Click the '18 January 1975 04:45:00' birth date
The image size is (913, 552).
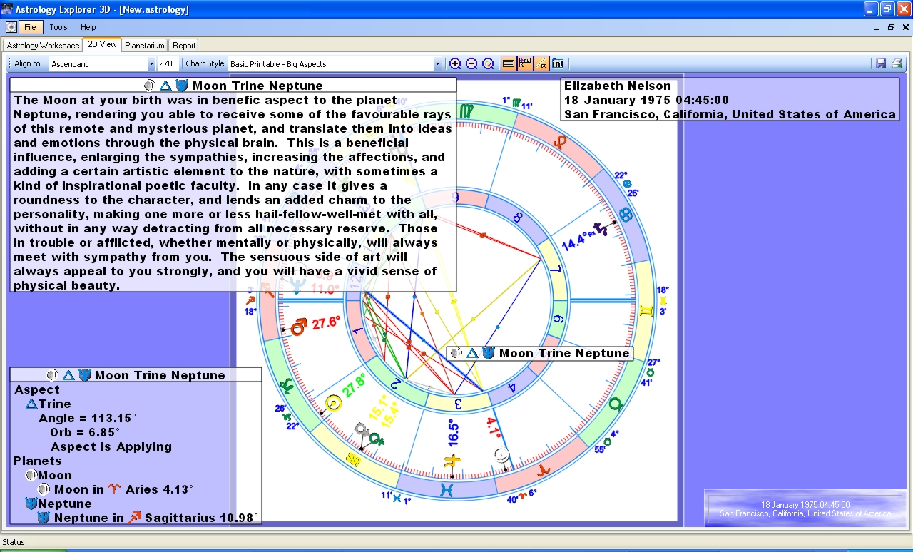pos(647,100)
